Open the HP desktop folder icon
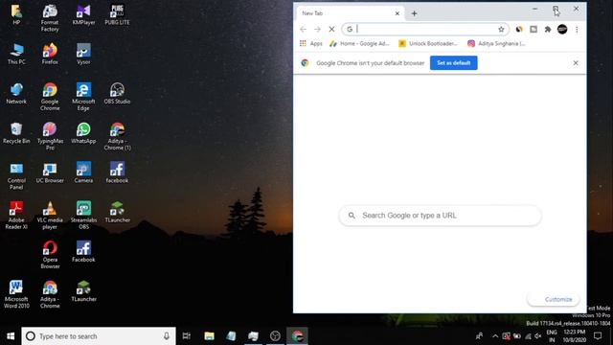The width and height of the screenshot is (613, 345). 16,15
